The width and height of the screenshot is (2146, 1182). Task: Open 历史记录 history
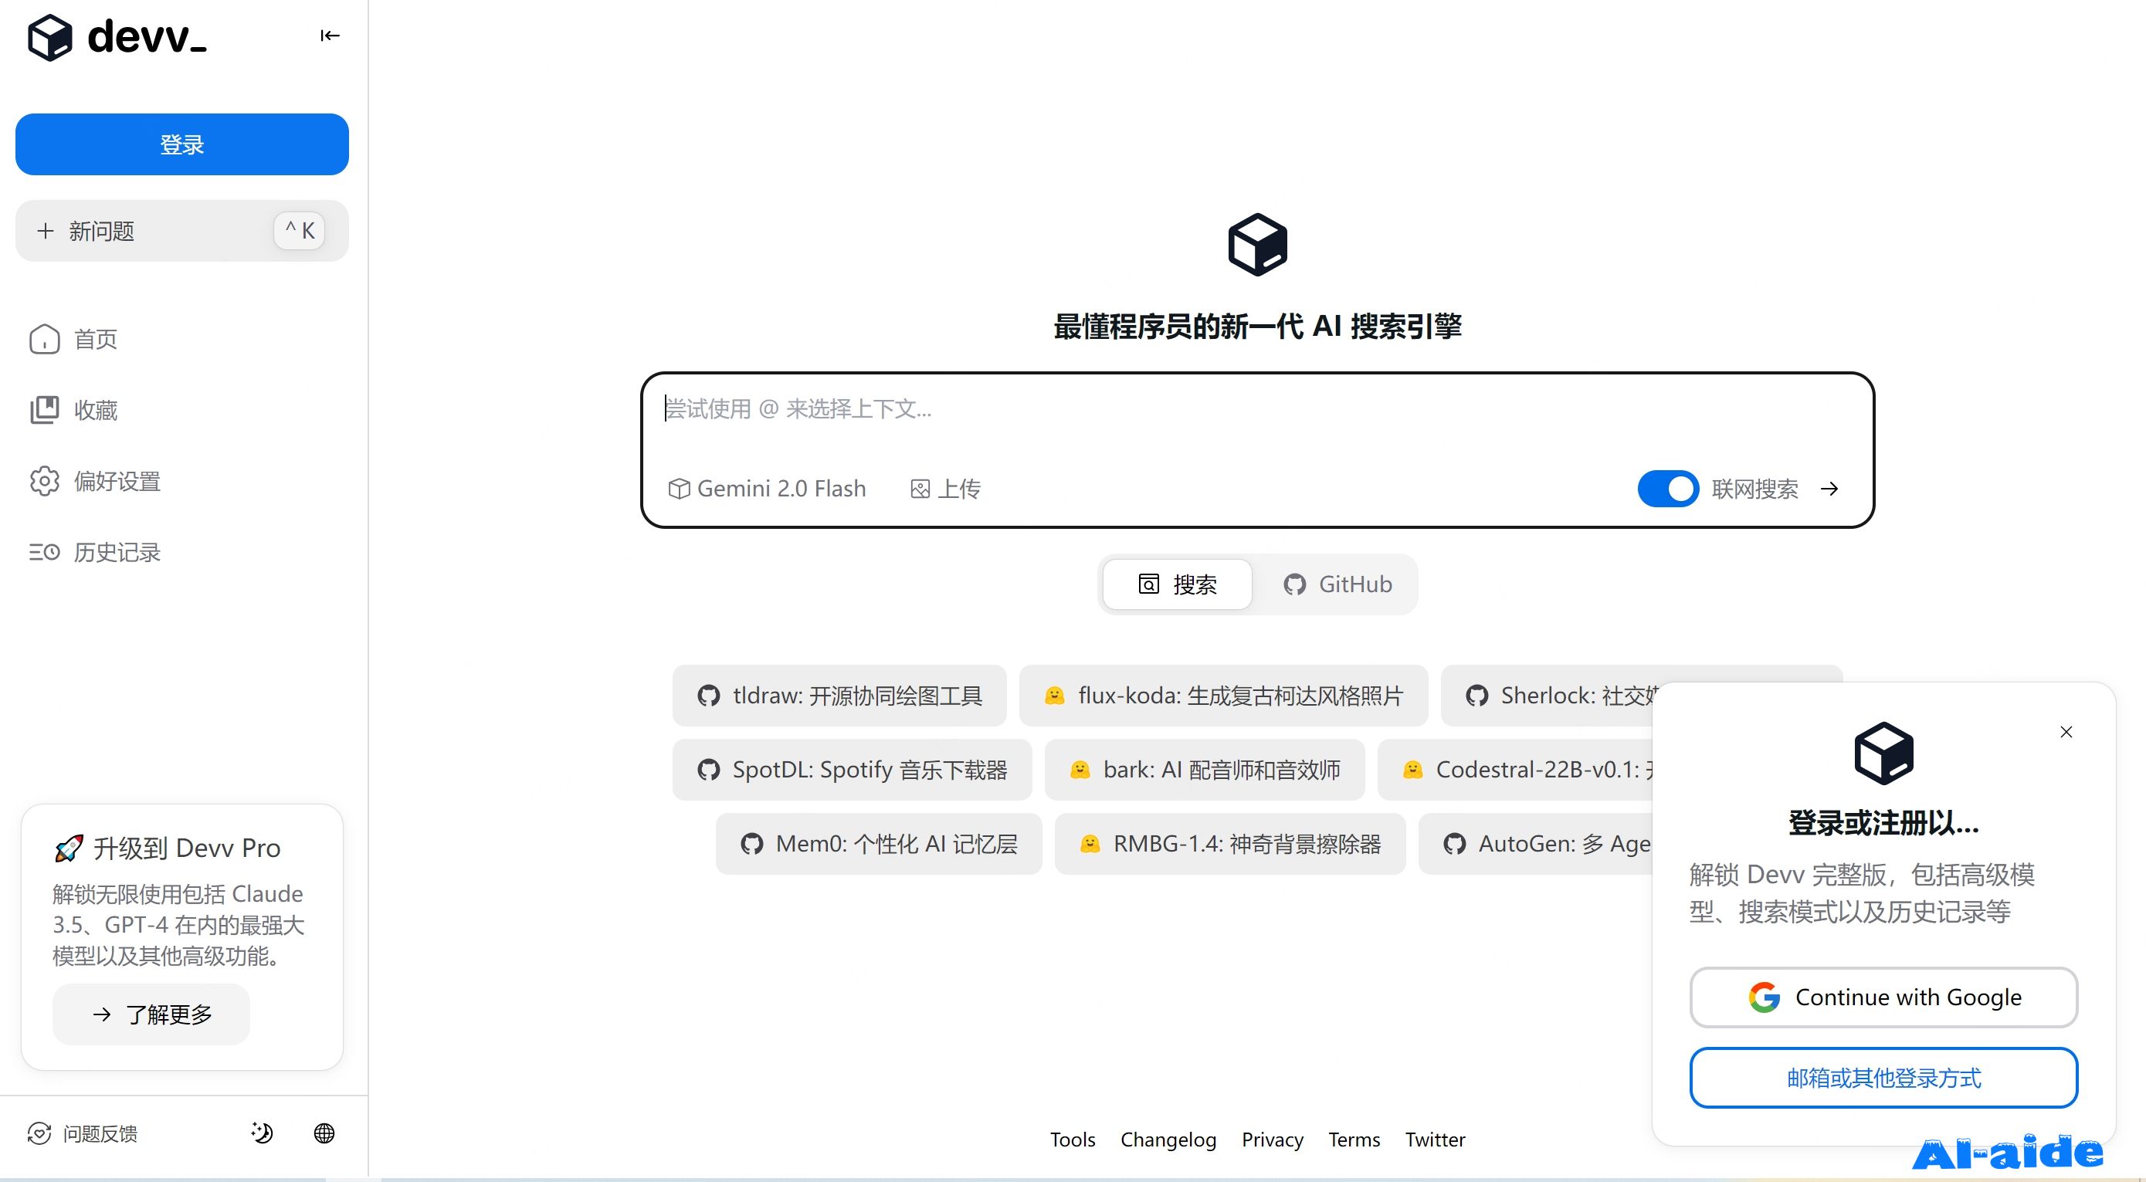[x=95, y=551]
